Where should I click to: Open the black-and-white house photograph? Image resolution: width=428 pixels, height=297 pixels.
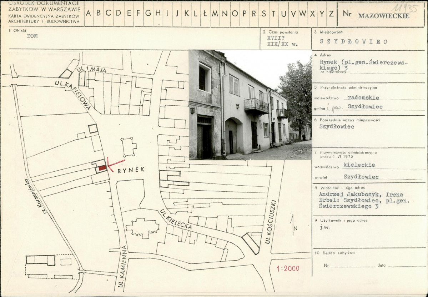250,105
